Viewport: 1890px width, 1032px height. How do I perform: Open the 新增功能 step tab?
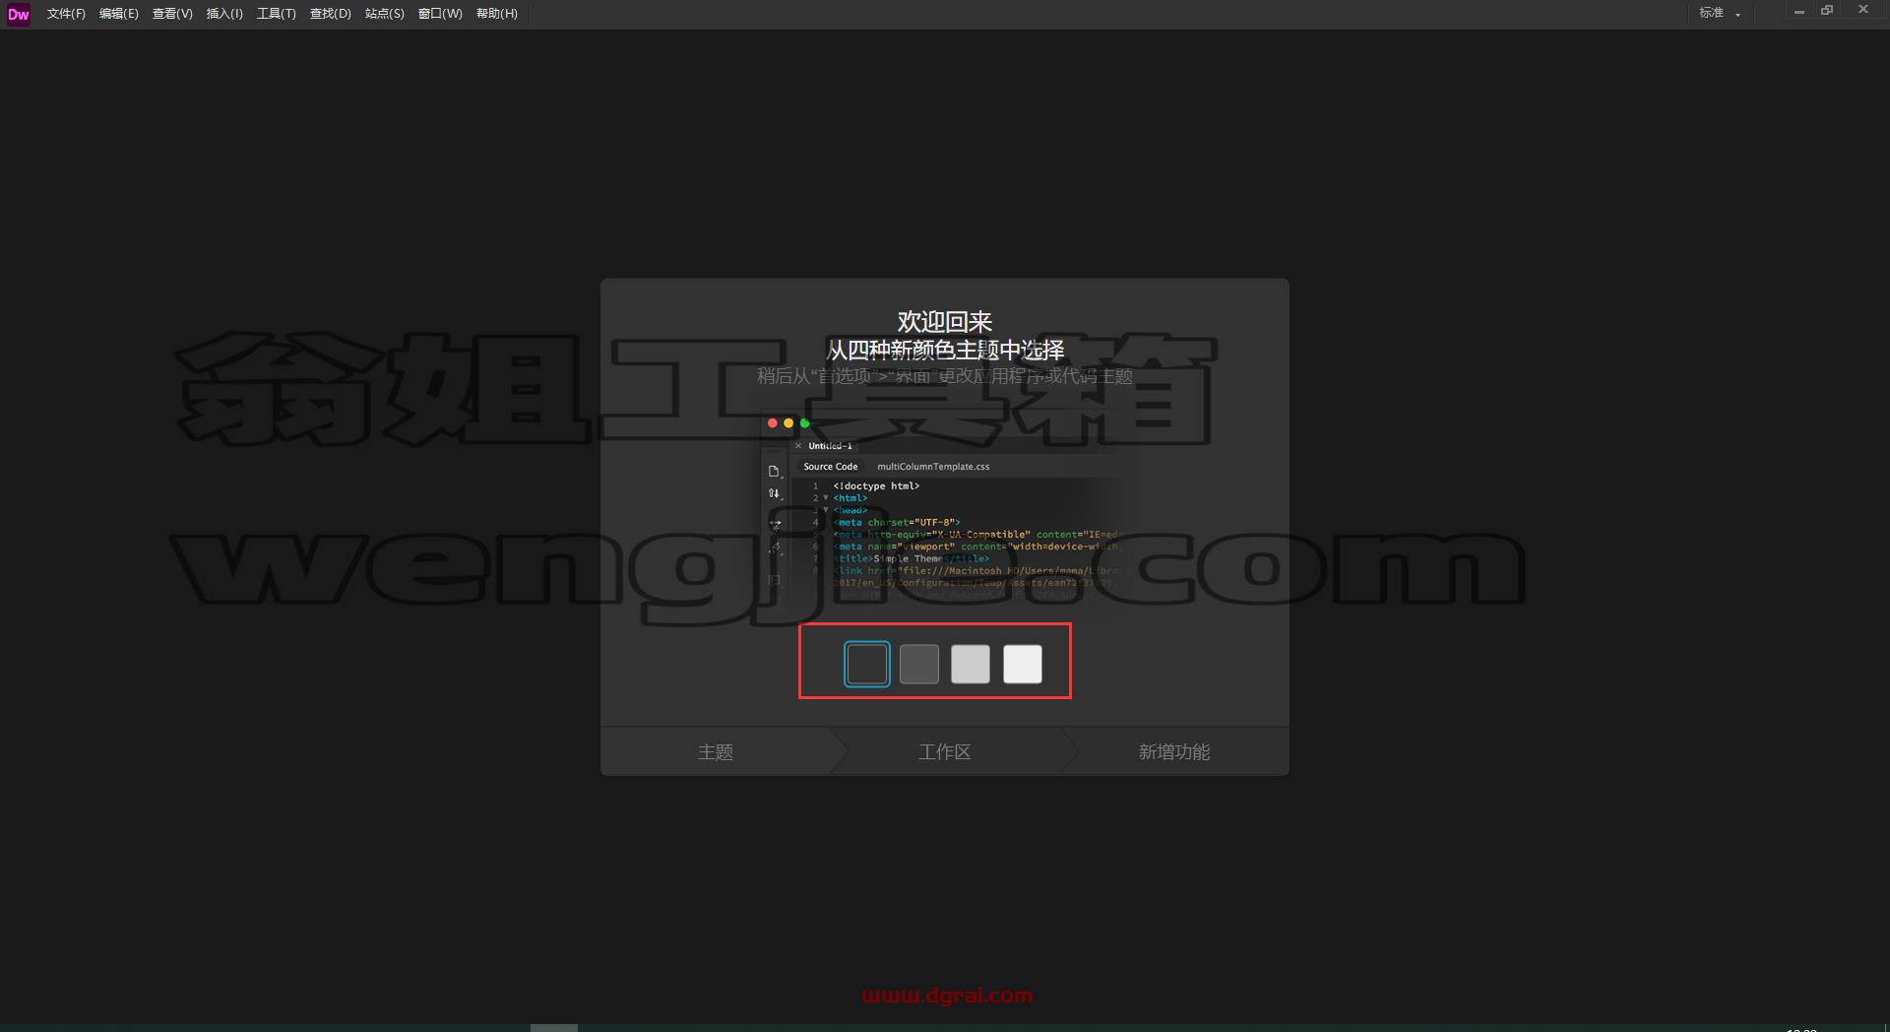[x=1174, y=752]
